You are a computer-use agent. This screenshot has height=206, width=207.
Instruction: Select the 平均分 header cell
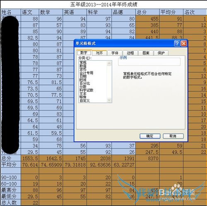(171, 12)
